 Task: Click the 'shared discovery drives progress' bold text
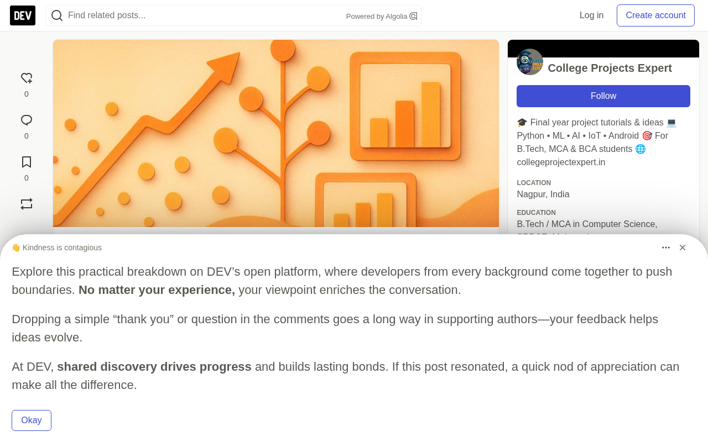[x=154, y=367]
